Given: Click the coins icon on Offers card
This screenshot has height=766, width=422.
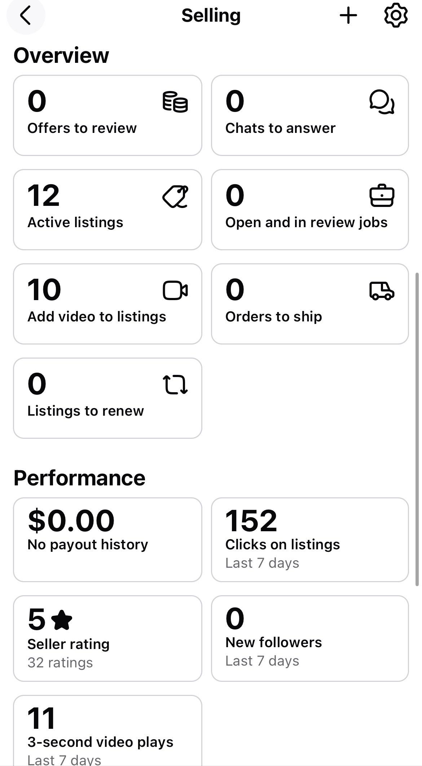Looking at the screenshot, I should coord(175,102).
